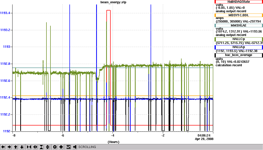
Task: Click the -4 hours x-axis label
Action: tap(113, 135)
